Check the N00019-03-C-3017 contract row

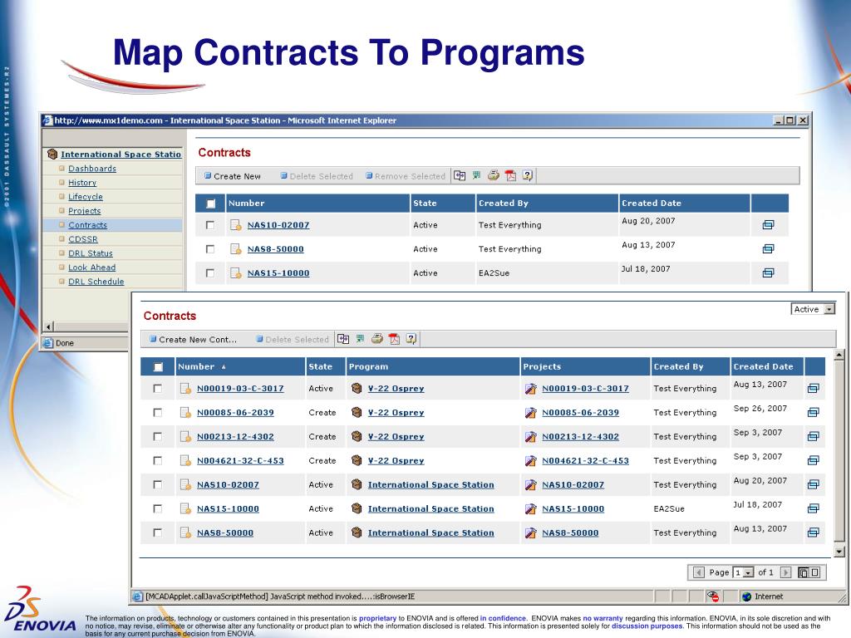(157, 389)
